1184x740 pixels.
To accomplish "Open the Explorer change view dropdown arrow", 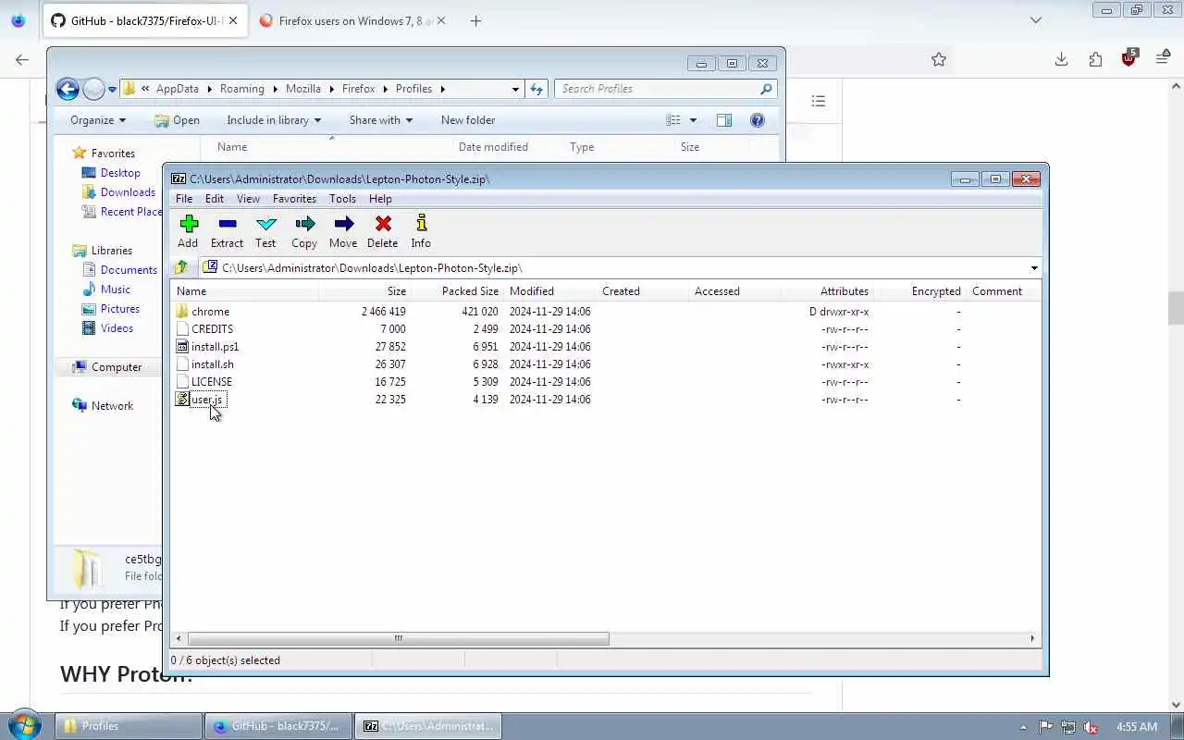I will click(693, 120).
